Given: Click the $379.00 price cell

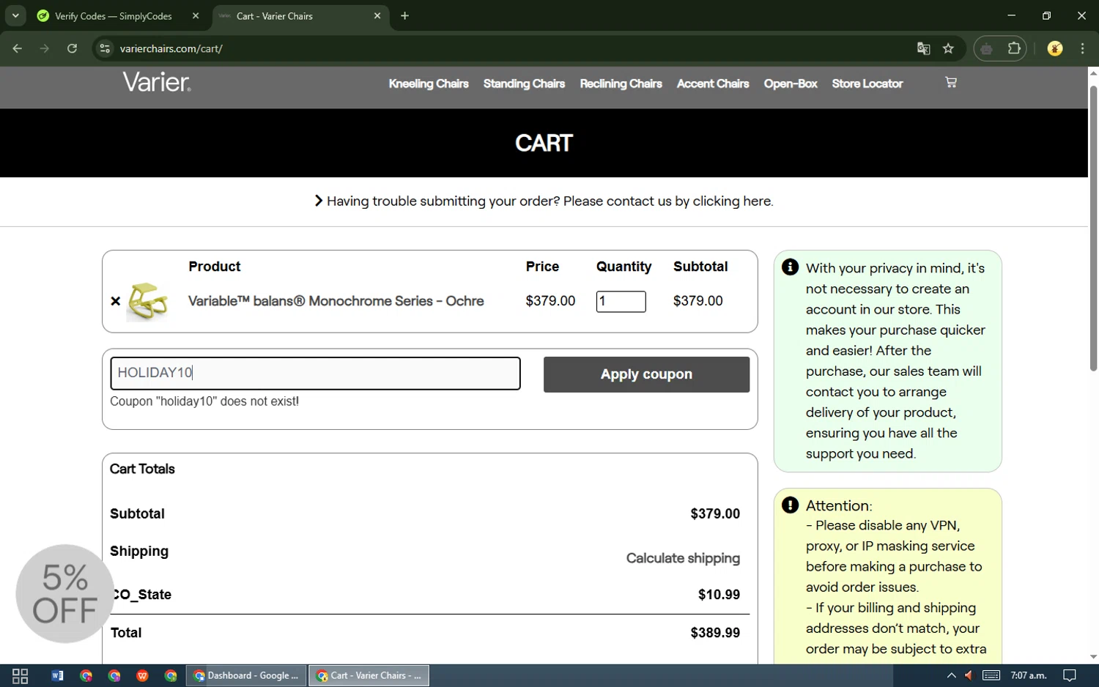Looking at the screenshot, I should pyautogui.click(x=550, y=301).
